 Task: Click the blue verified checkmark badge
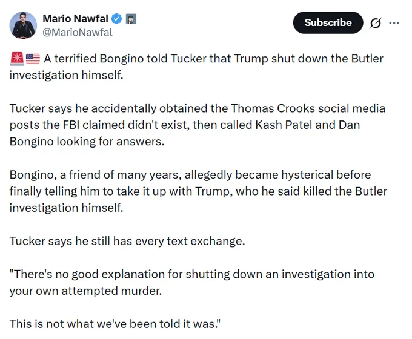coord(117,19)
